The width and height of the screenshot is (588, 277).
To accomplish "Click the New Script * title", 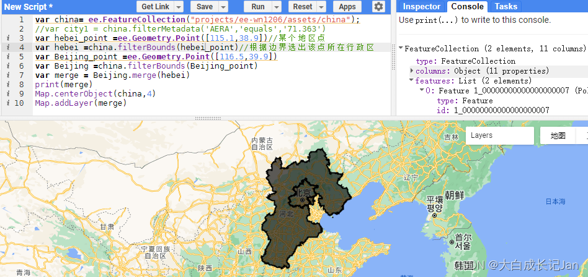I will 29,7.
